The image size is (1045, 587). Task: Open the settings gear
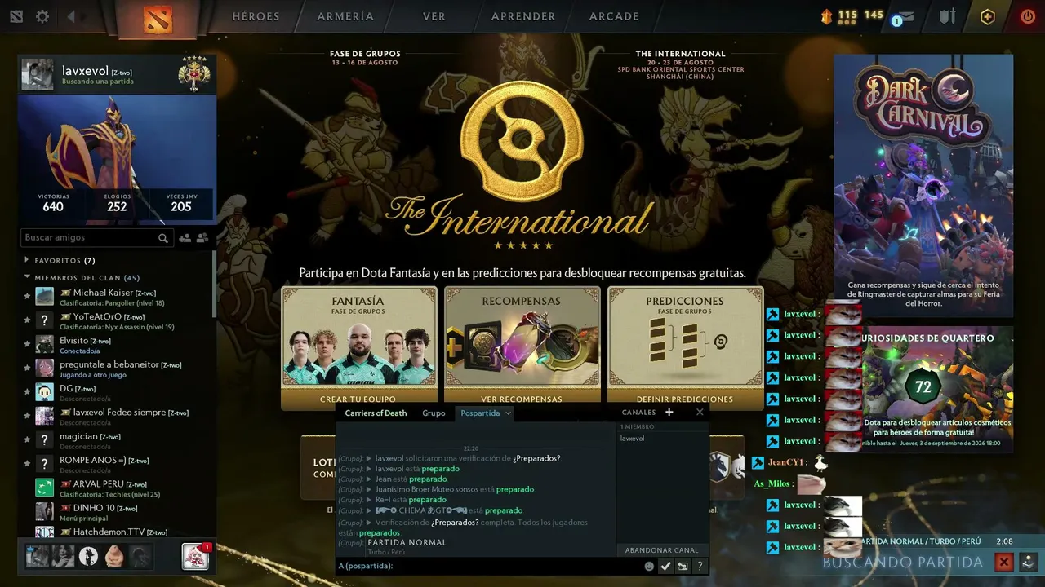pyautogui.click(x=42, y=16)
